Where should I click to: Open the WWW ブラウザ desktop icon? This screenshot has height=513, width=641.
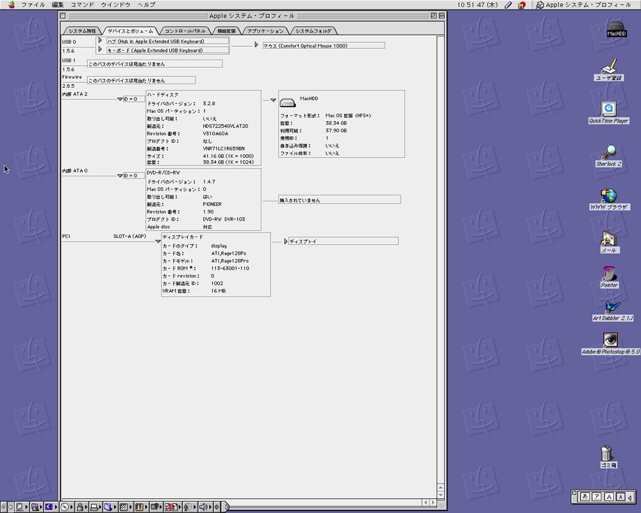pyautogui.click(x=609, y=199)
